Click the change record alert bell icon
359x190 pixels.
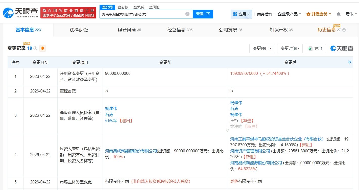(x=42, y=48)
